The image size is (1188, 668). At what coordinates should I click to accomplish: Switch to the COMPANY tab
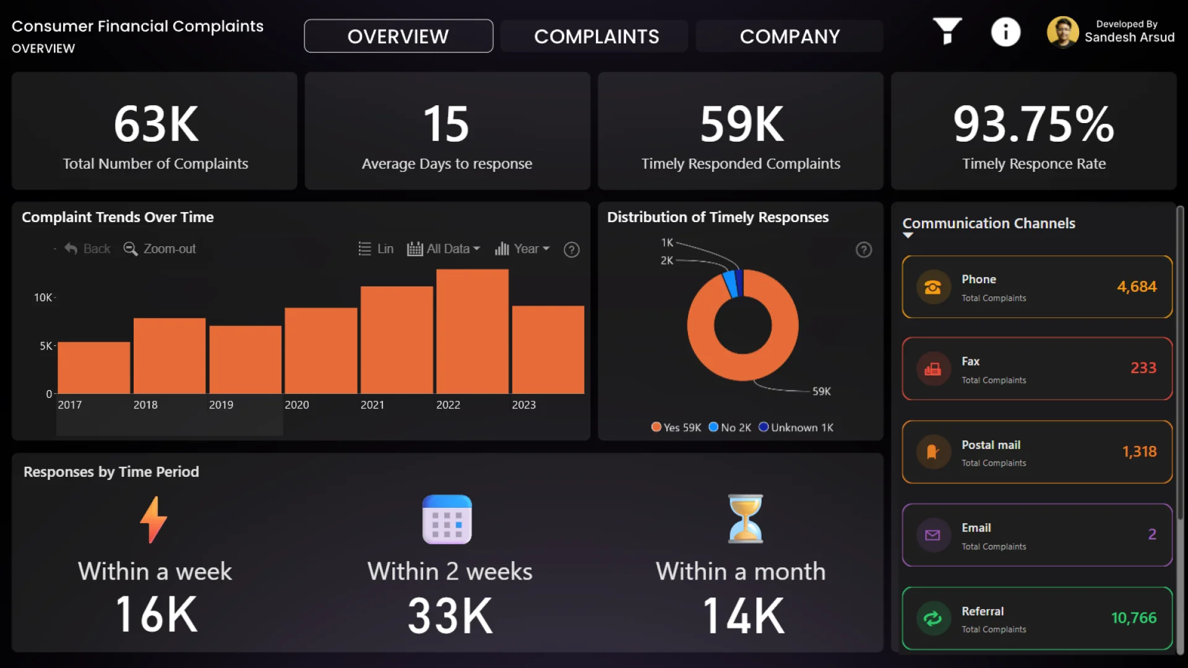[x=790, y=36]
